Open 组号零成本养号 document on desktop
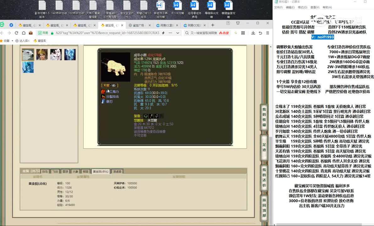This screenshot has width=374, height=226. (195, 9)
